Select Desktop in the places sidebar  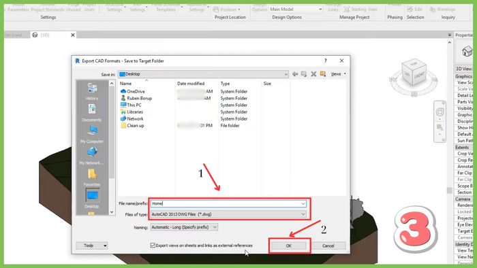[92, 199]
